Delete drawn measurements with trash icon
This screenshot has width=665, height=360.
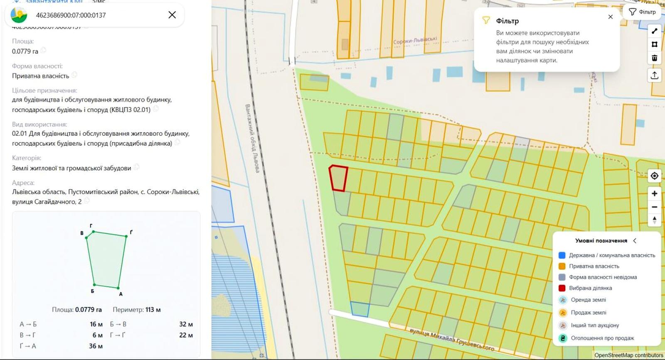pos(655,58)
